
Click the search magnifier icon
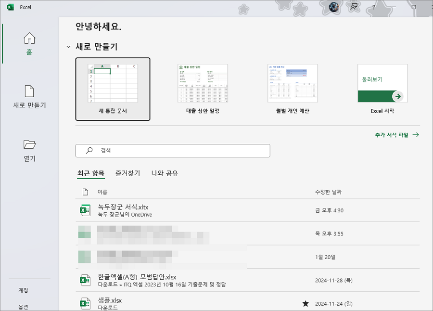click(x=89, y=150)
